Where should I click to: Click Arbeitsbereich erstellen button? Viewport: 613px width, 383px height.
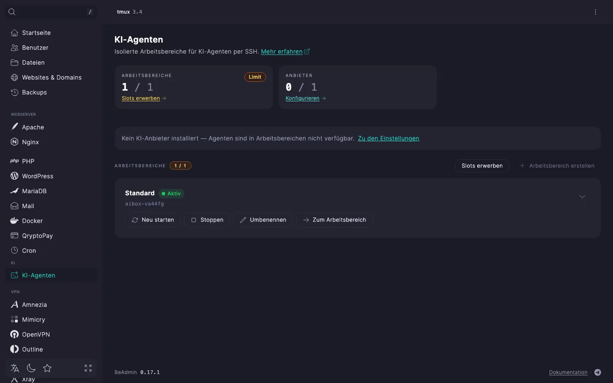pyautogui.click(x=557, y=166)
